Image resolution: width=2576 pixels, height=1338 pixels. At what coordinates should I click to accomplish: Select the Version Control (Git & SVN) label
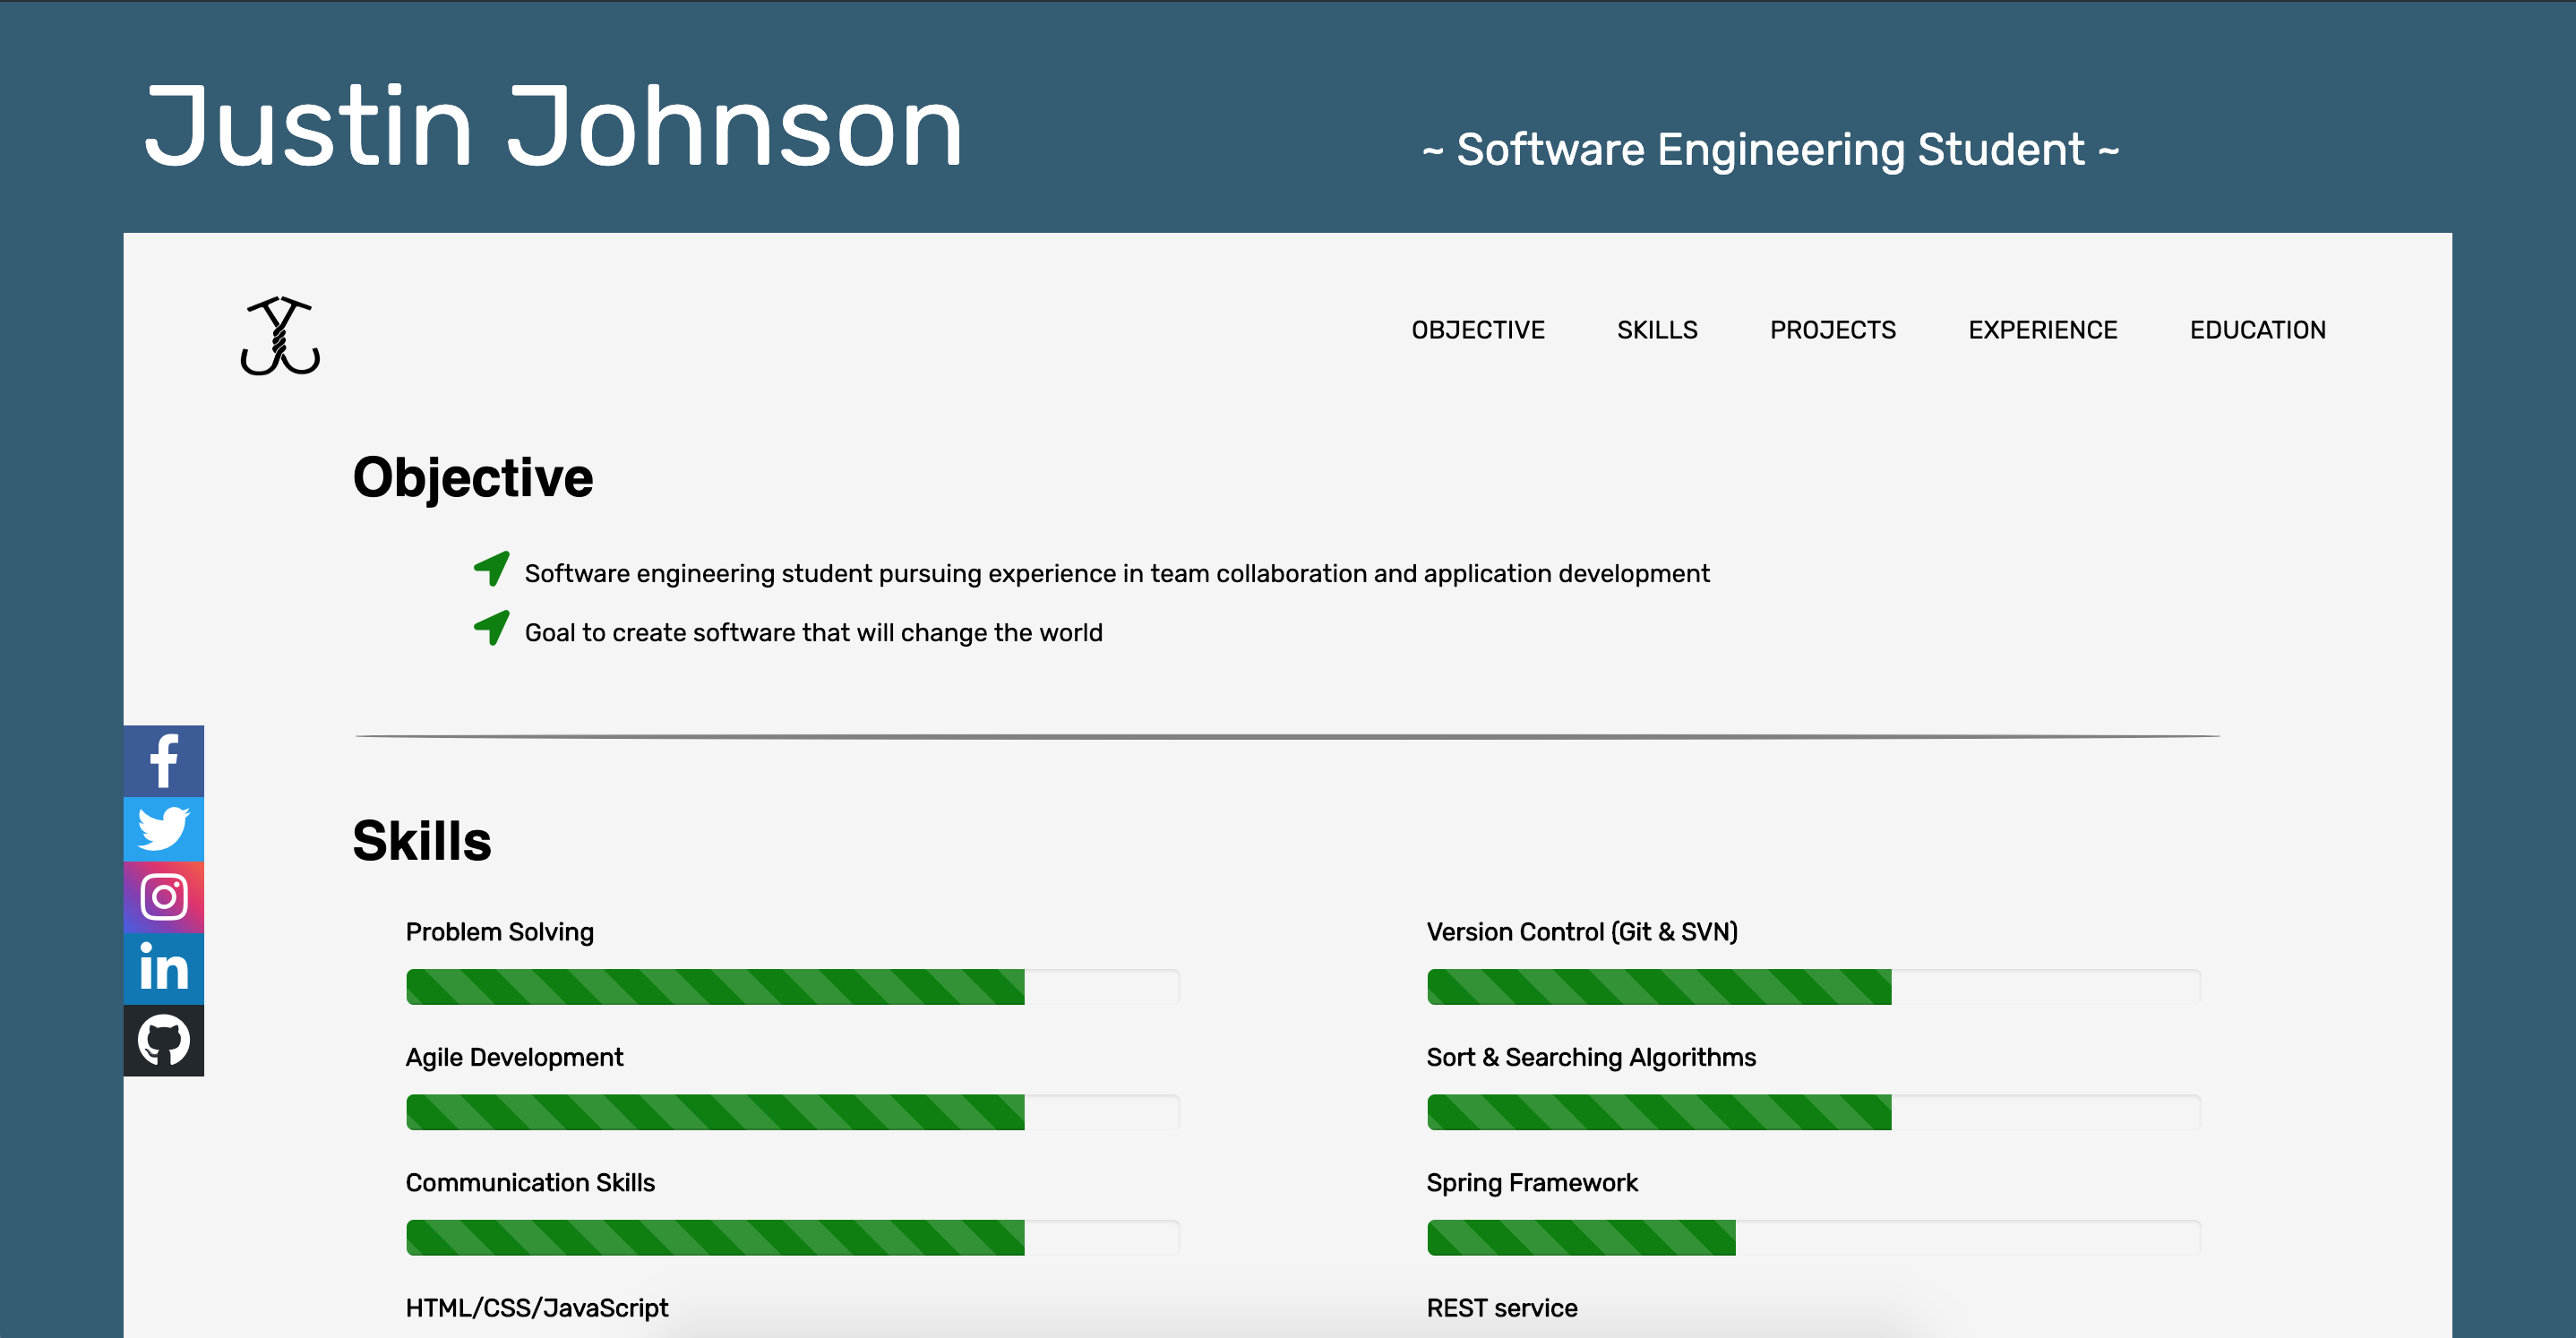pos(1582,931)
